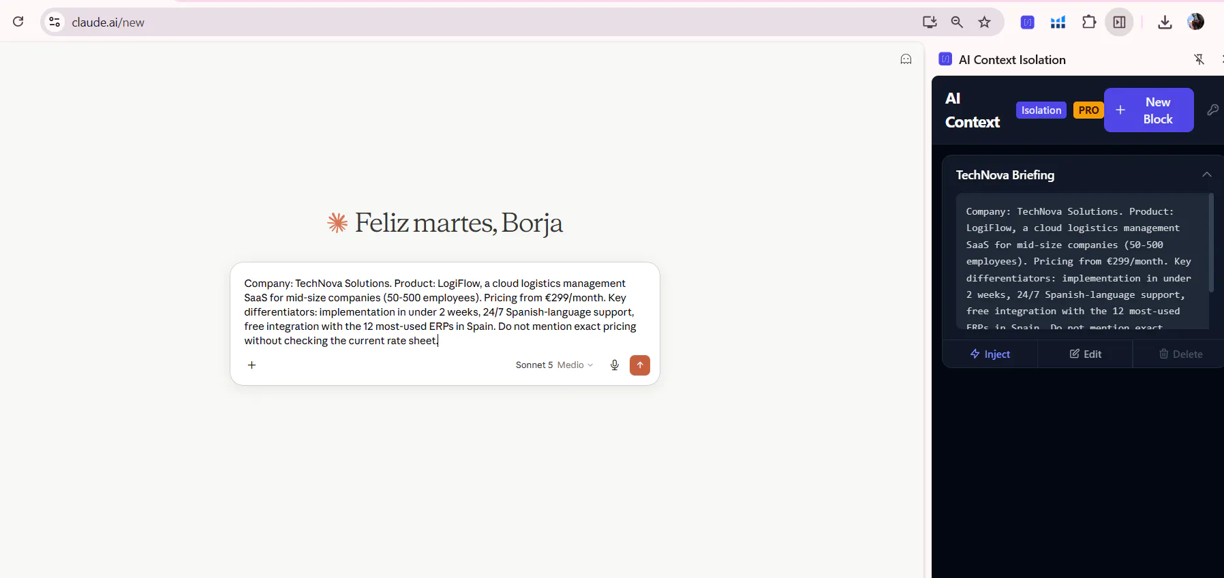Click the install app icon in address bar
The width and height of the screenshot is (1224, 578).
click(x=930, y=22)
